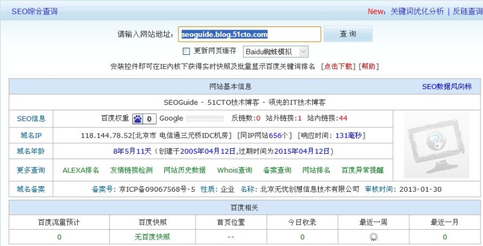Open Whois查询 link
This screenshot has height=246, width=483.
point(234,170)
